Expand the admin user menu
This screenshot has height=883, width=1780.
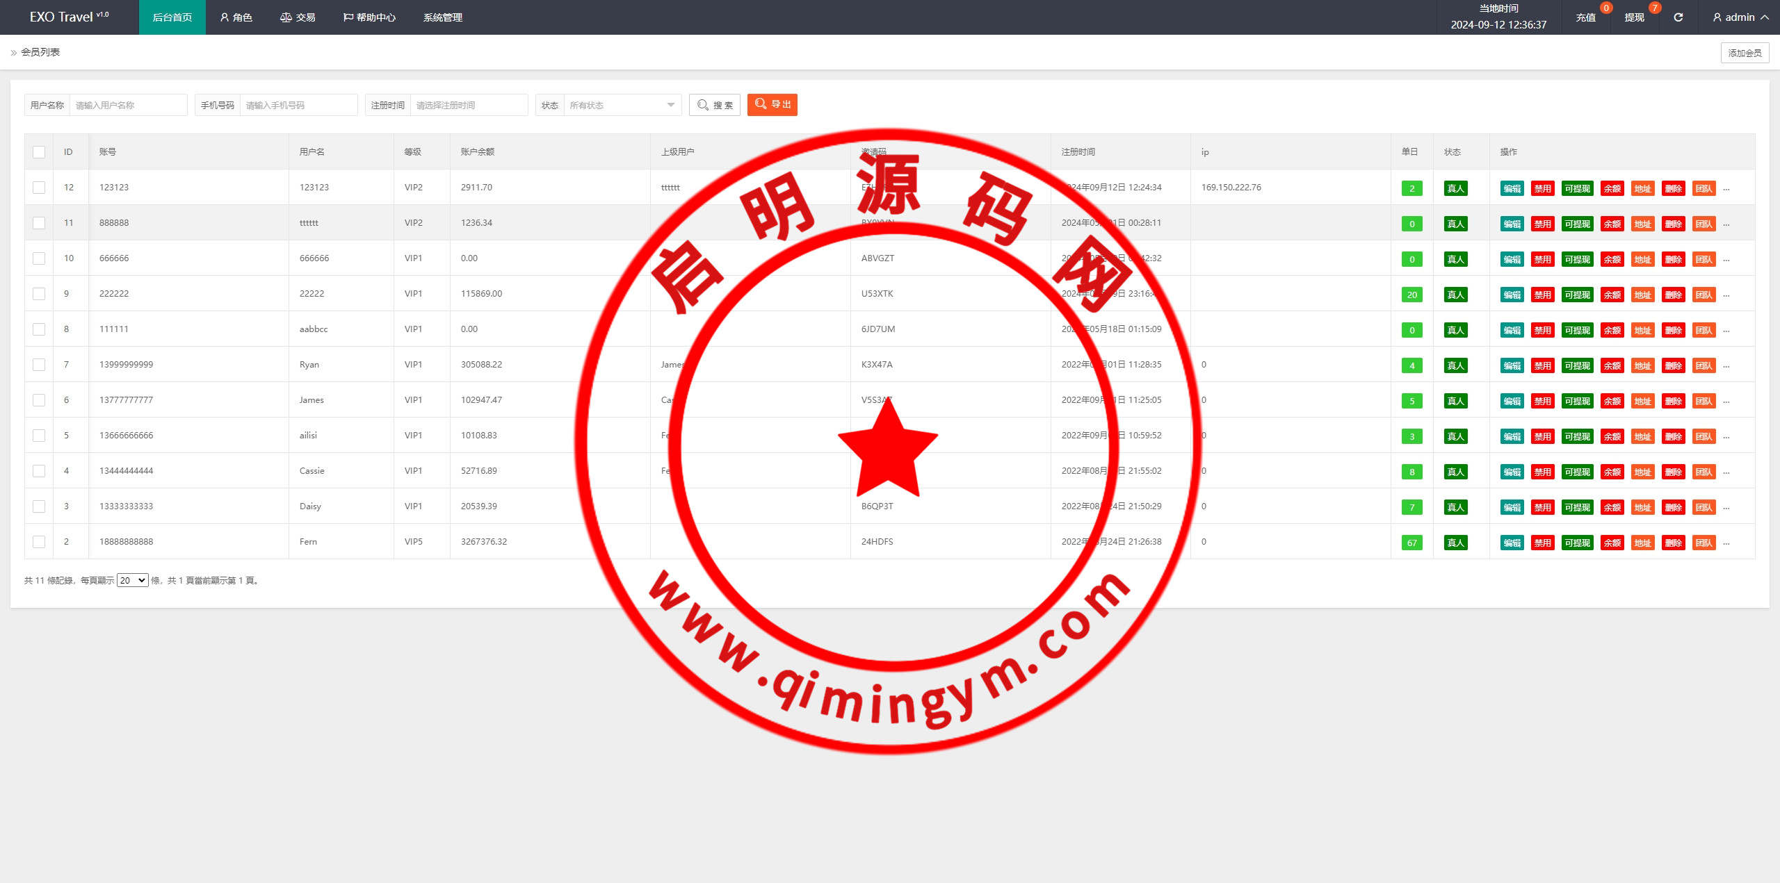(1741, 17)
